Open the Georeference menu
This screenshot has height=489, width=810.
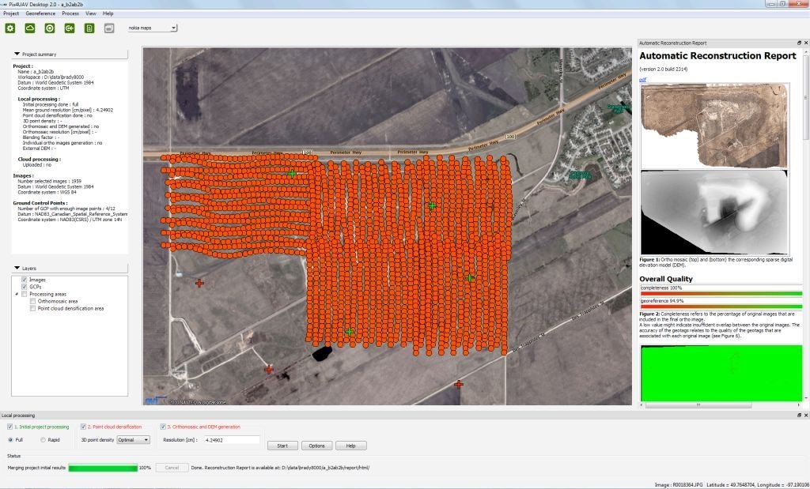(40, 13)
